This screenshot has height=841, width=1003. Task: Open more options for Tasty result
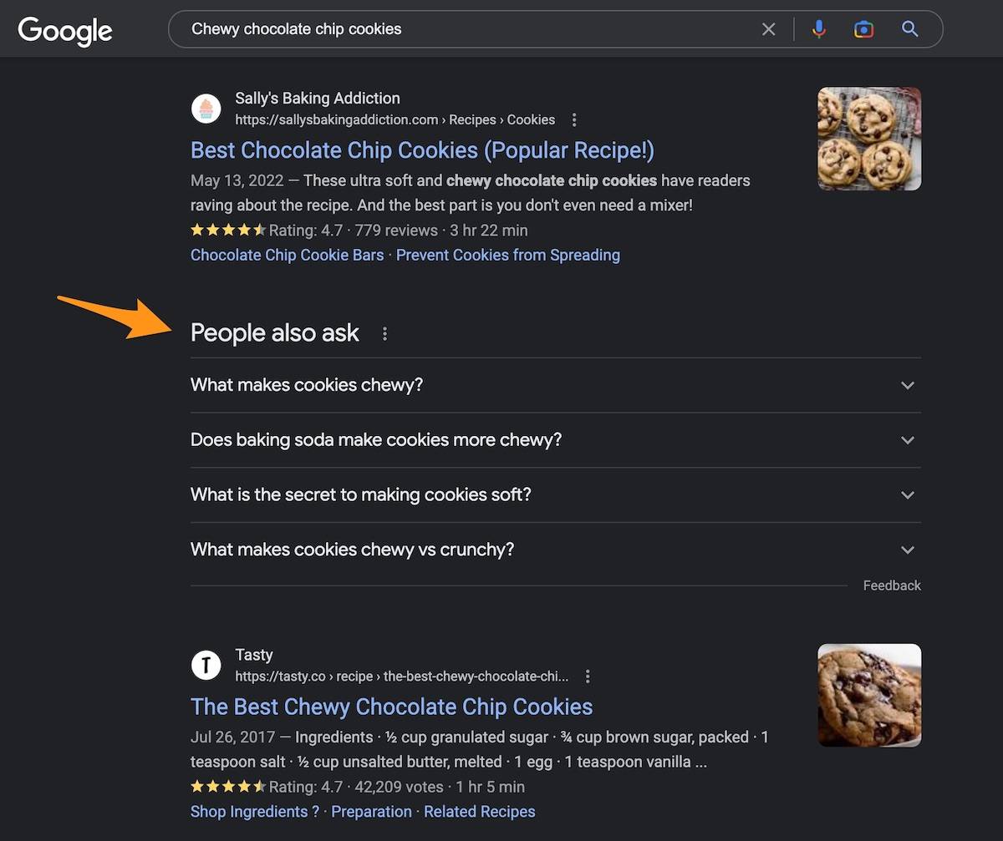point(588,676)
